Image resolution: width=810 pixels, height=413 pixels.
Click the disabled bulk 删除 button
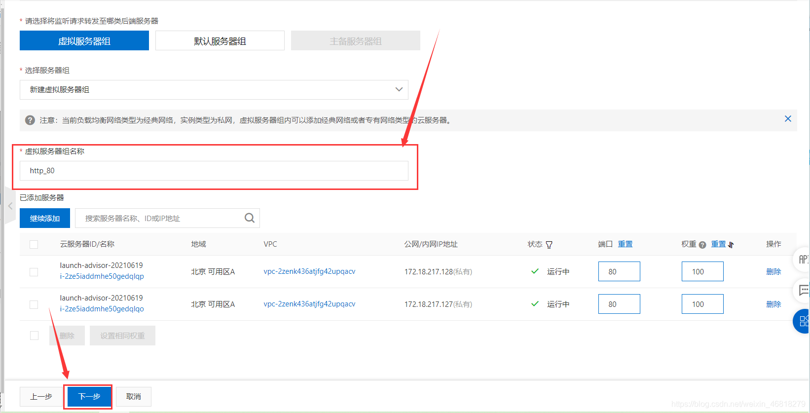pyautogui.click(x=67, y=336)
